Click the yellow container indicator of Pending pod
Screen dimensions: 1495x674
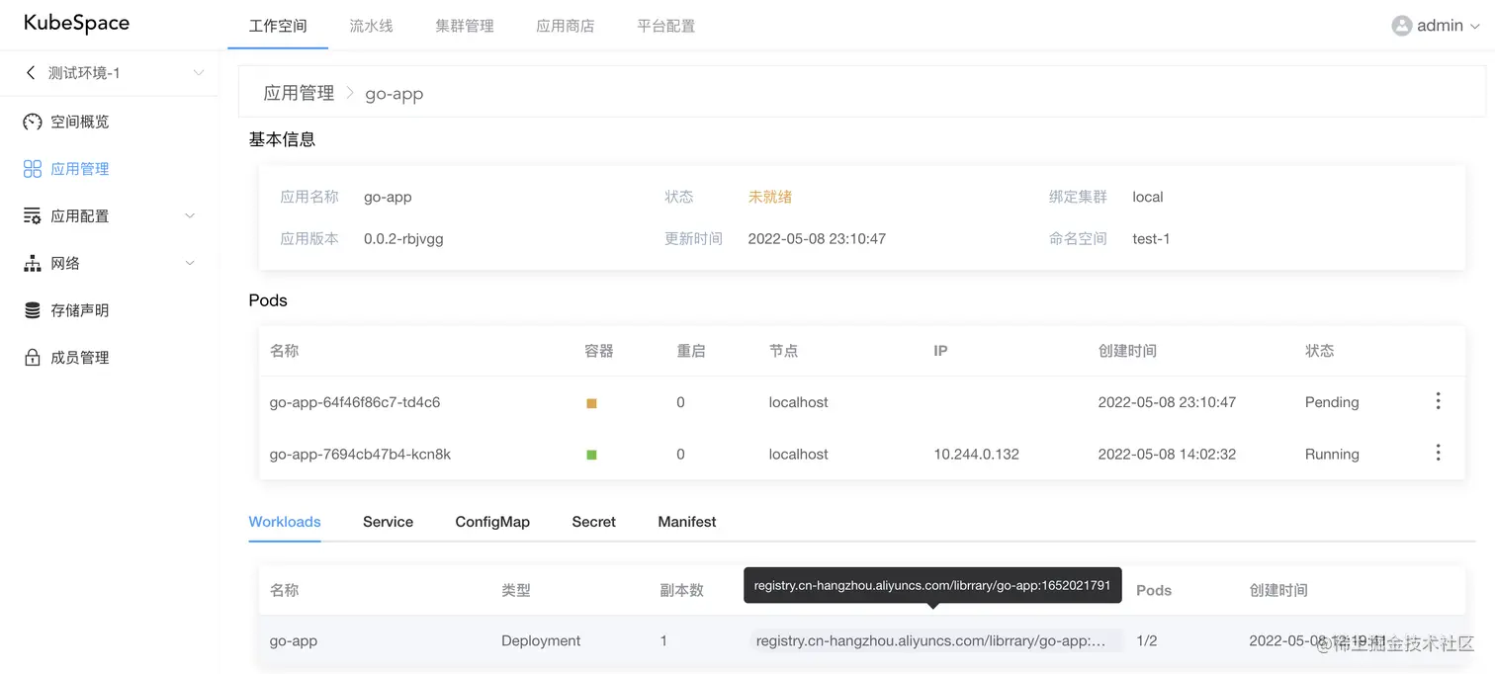[x=591, y=403]
